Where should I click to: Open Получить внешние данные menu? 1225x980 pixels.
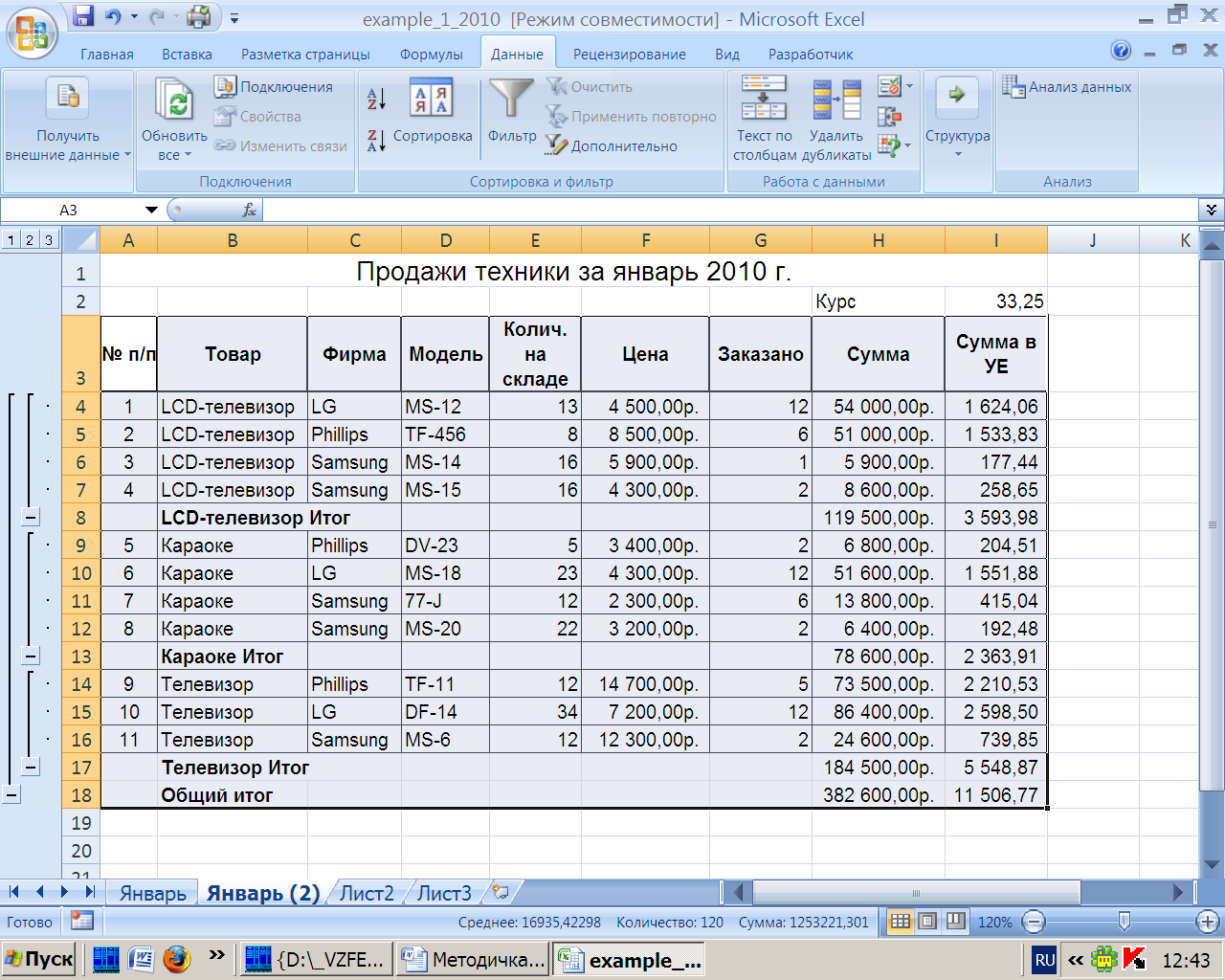(x=67, y=121)
